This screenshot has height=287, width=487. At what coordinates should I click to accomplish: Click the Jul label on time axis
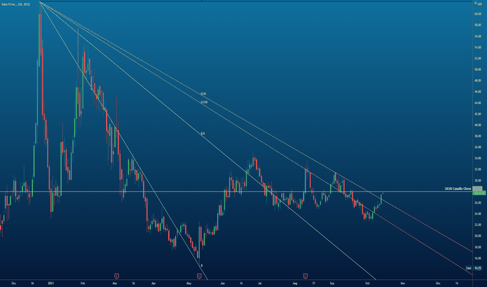pos(260,283)
